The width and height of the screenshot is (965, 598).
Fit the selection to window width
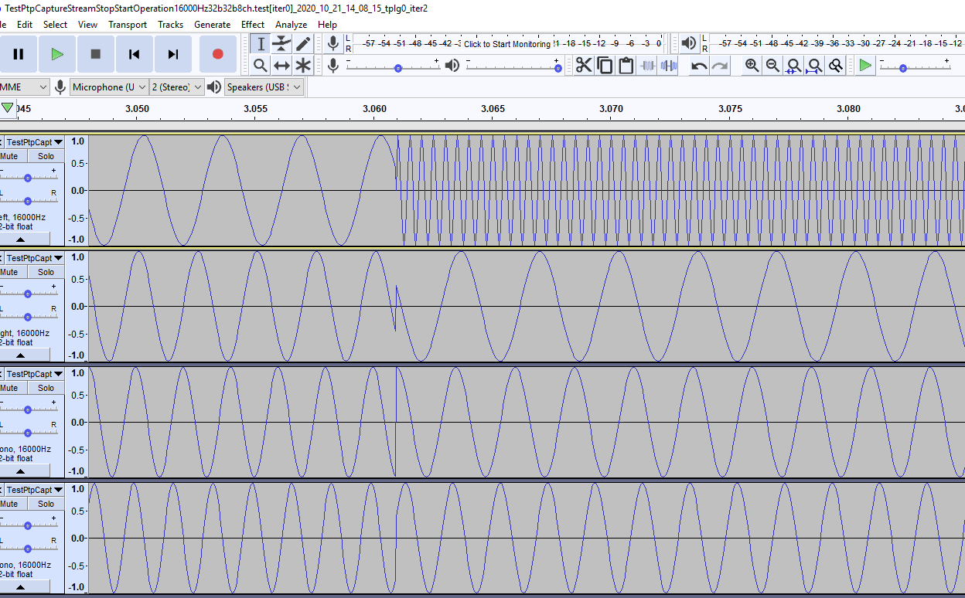[x=793, y=66]
